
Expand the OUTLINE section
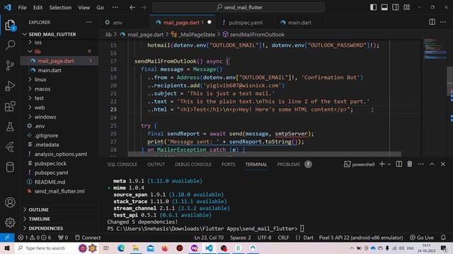pos(59,210)
